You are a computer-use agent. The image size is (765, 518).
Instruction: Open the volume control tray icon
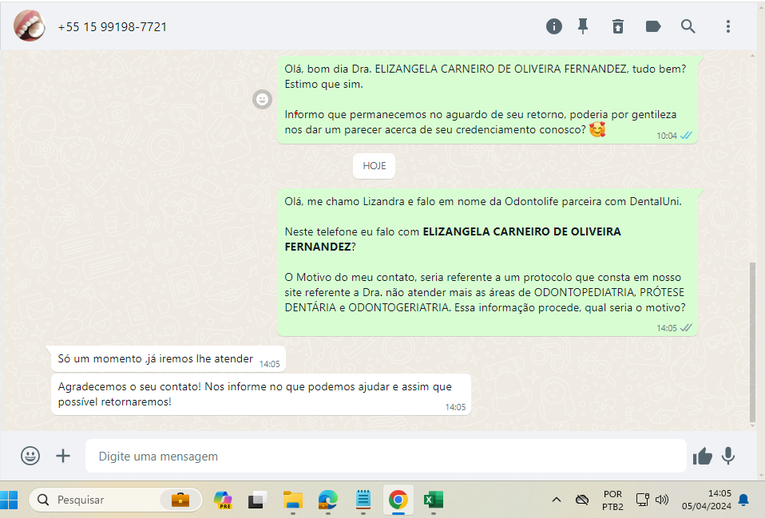coord(661,500)
